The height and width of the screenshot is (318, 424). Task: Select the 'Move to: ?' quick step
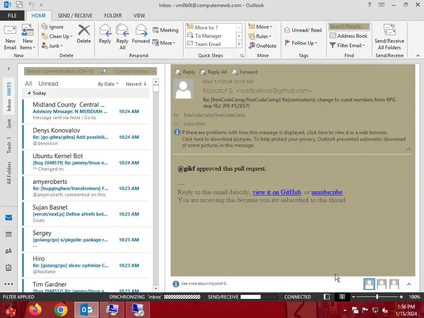click(x=211, y=27)
